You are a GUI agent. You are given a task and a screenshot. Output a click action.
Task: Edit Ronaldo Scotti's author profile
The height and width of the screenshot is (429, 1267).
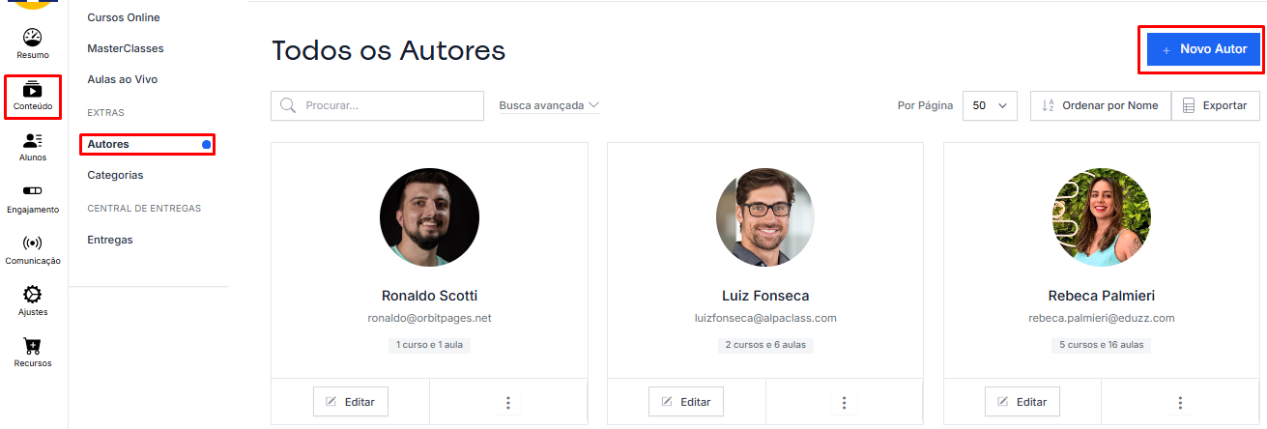pyautogui.click(x=350, y=402)
